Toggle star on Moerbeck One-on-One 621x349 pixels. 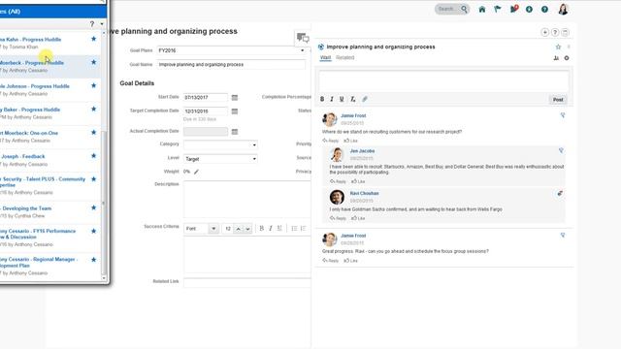pyautogui.click(x=93, y=132)
